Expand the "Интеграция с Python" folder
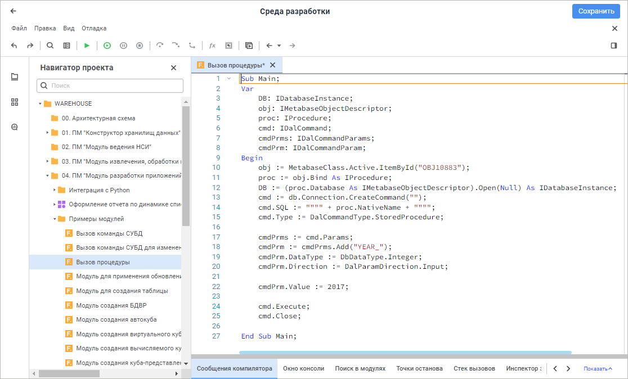 [x=55, y=190]
